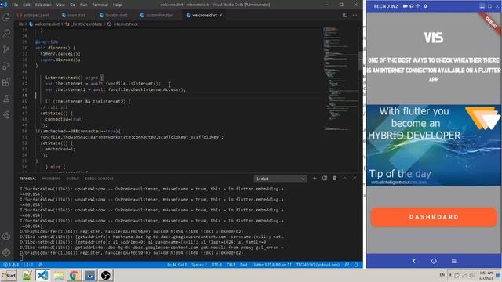Tap the recents menu on phone navigation bar

click(453, 261)
